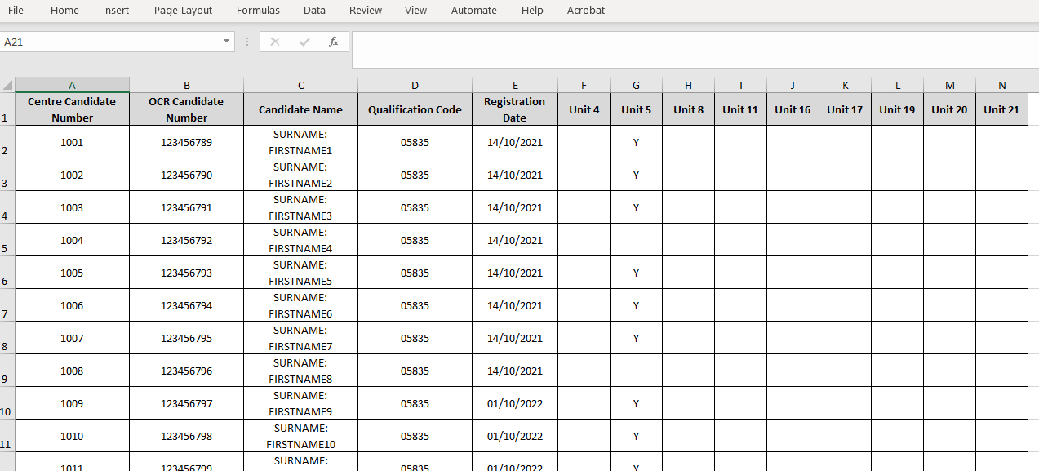
Task: Open the Help tab
Action: pyautogui.click(x=532, y=11)
